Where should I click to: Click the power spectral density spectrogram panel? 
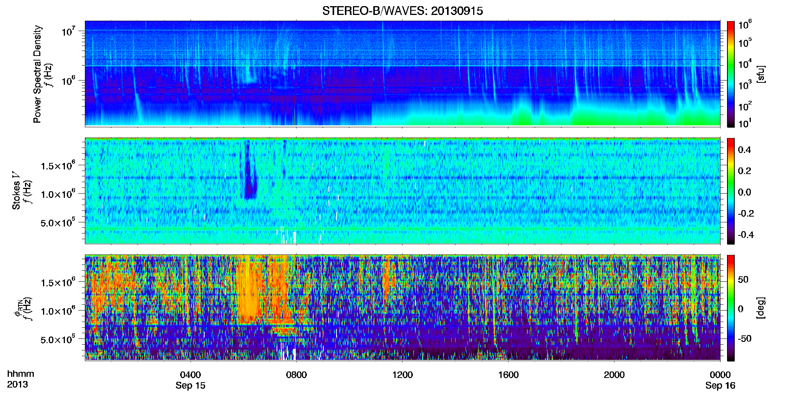[402, 73]
